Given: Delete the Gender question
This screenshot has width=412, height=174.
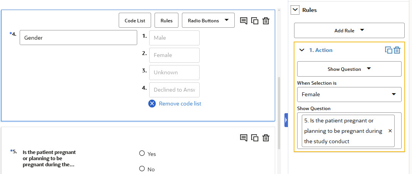Looking at the screenshot, I should [x=266, y=21].
